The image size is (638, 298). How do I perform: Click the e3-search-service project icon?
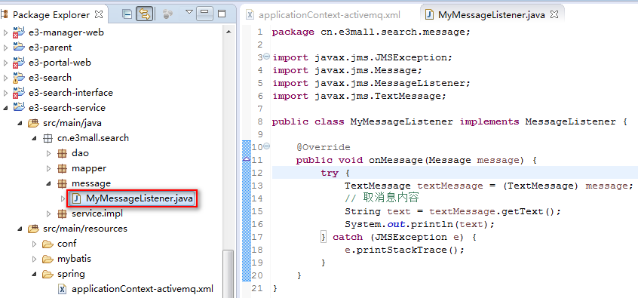coord(19,107)
